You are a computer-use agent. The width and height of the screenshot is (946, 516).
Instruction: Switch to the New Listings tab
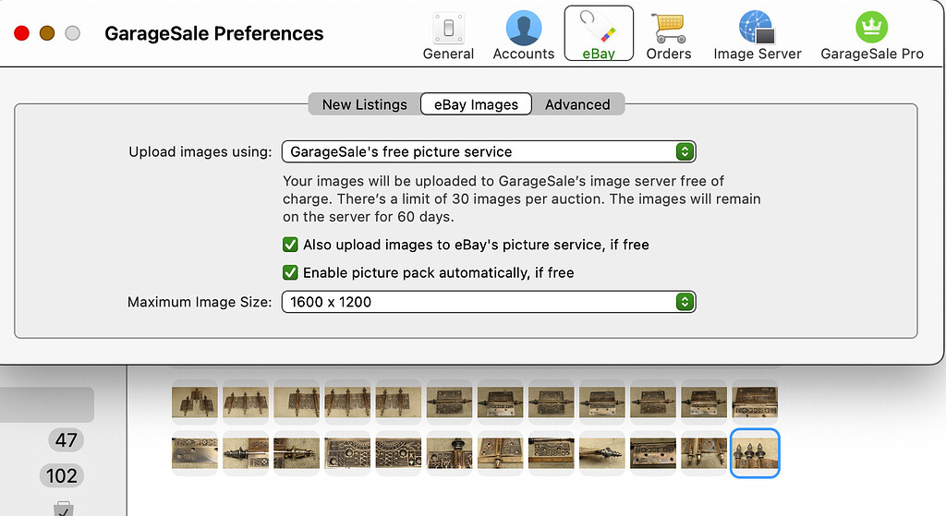click(364, 104)
